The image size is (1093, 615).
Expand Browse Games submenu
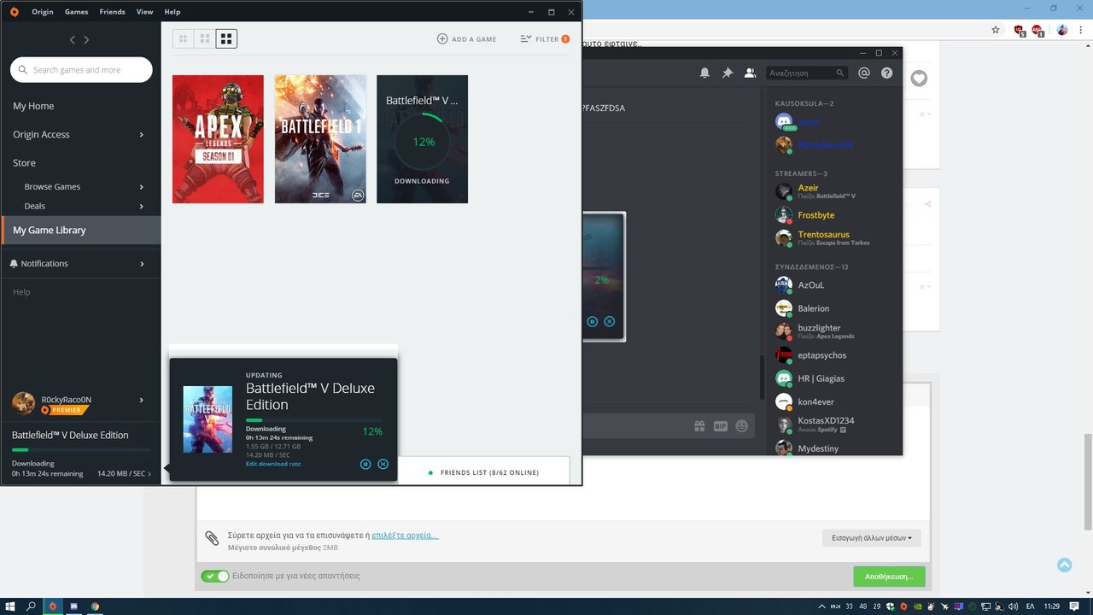(x=142, y=187)
